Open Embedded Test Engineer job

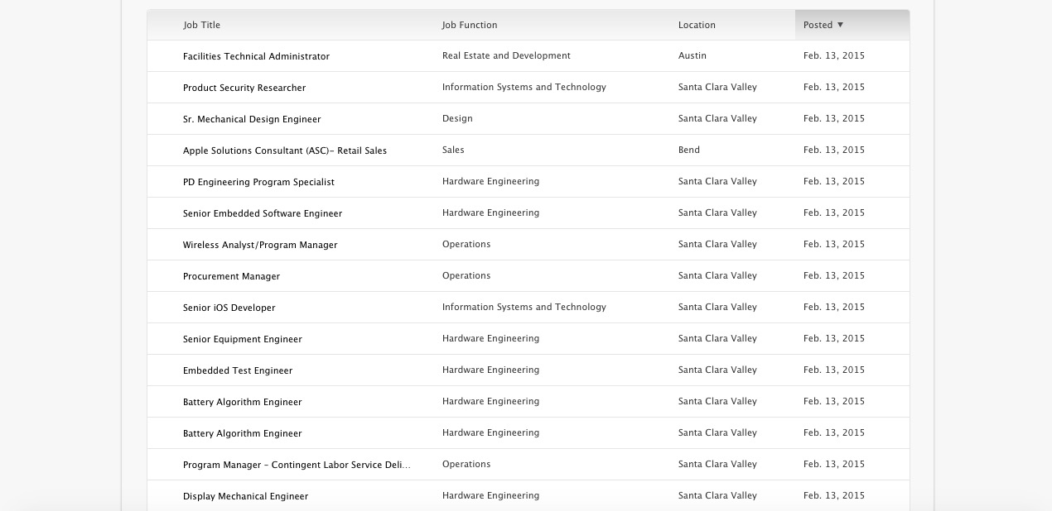pos(238,370)
